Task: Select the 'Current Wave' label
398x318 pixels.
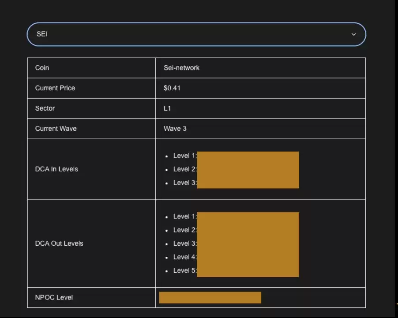Action: 56,129
